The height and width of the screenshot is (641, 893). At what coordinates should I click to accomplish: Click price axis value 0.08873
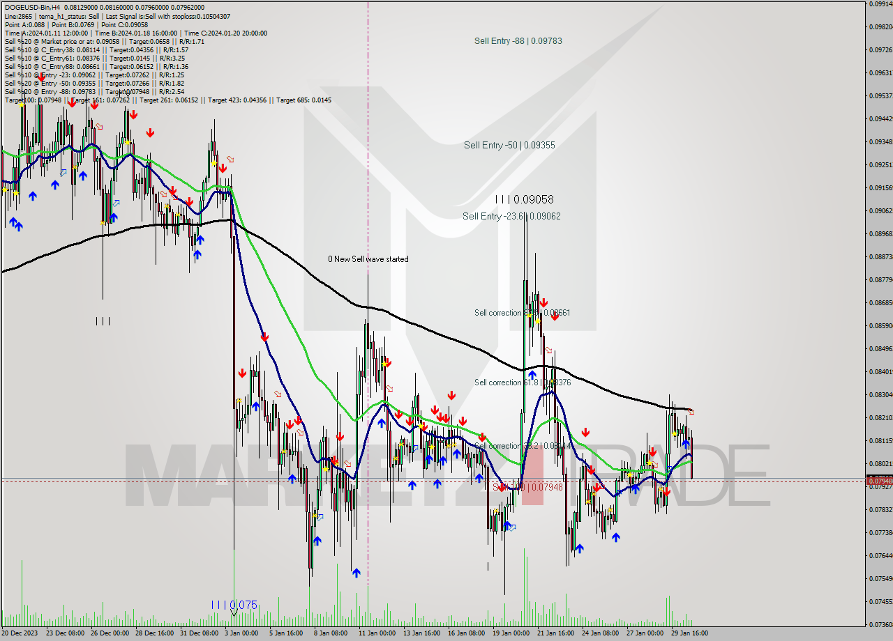[x=880, y=256]
